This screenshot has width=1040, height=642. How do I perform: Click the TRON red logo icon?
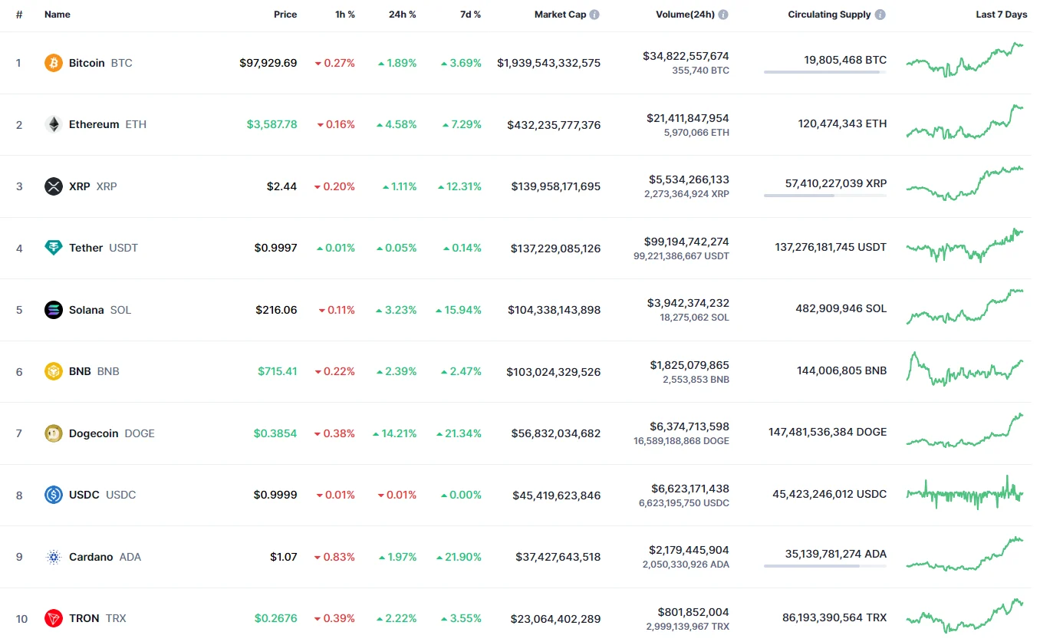pyautogui.click(x=54, y=618)
